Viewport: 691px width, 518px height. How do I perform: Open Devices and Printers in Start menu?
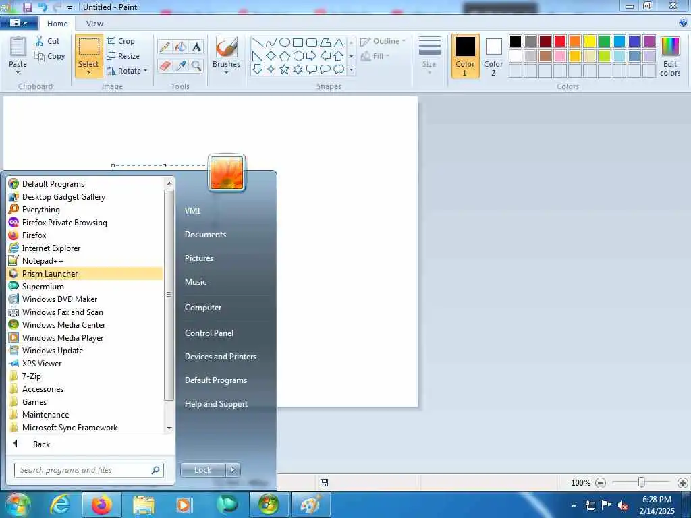(221, 357)
